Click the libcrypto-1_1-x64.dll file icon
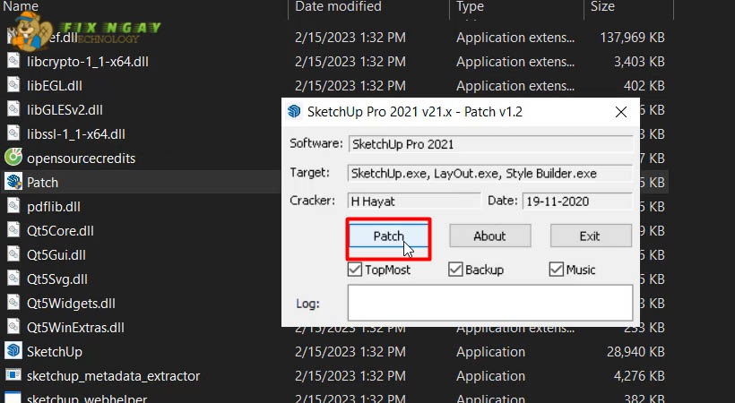This screenshot has width=735, height=403. [13, 61]
